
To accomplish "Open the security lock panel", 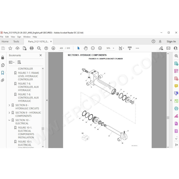I will click(3, 58).
